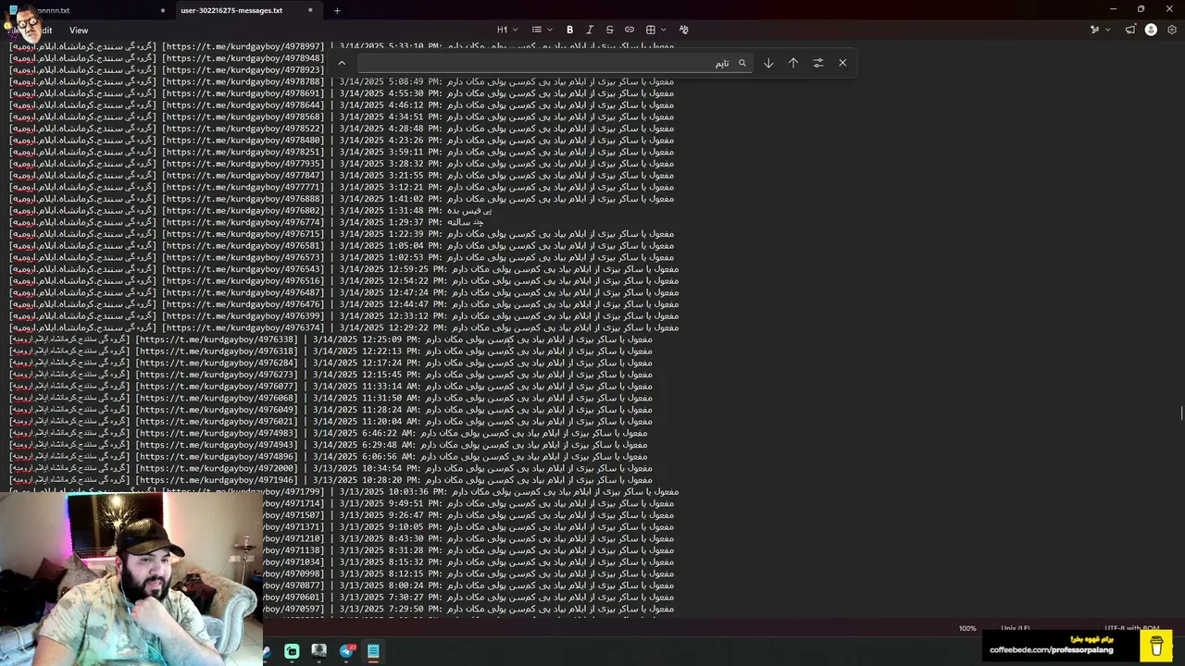
Task: Open find search options
Action: click(818, 63)
